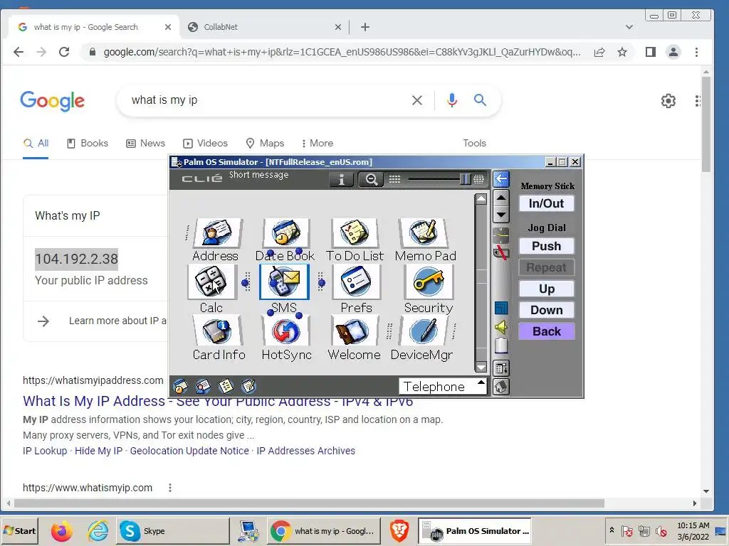This screenshot has height=546, width=729.
Task: Select the News search tab
Action: (145, 143)
